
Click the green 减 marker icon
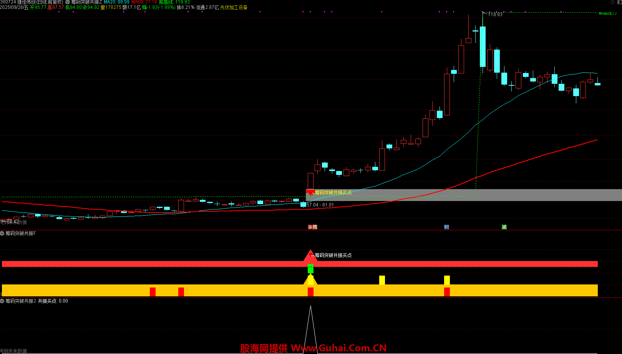tap(504, 227)
